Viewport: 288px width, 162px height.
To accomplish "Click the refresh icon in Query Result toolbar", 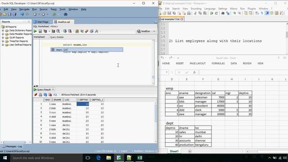I will tap(45, 95).
